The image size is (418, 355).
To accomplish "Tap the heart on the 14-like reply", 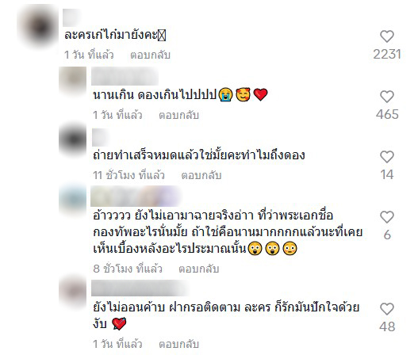I will point(387,157).
